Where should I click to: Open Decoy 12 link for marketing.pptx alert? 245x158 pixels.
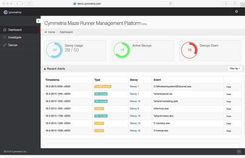(135, 101)
